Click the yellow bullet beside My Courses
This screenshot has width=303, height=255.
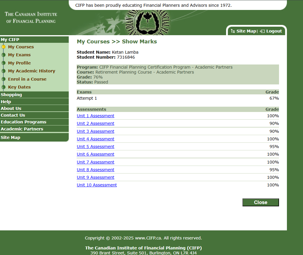pos(4,47)
